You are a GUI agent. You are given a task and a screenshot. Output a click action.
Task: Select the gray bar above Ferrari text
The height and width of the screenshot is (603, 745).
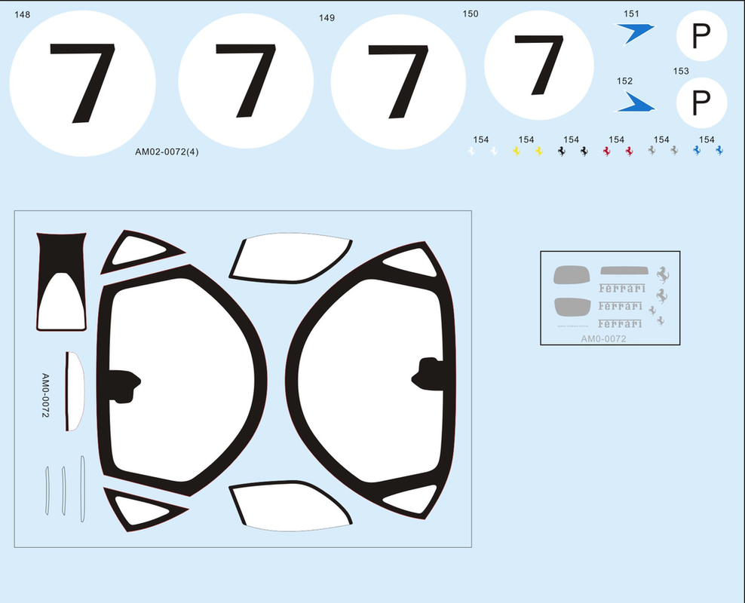tap(624, 271)
